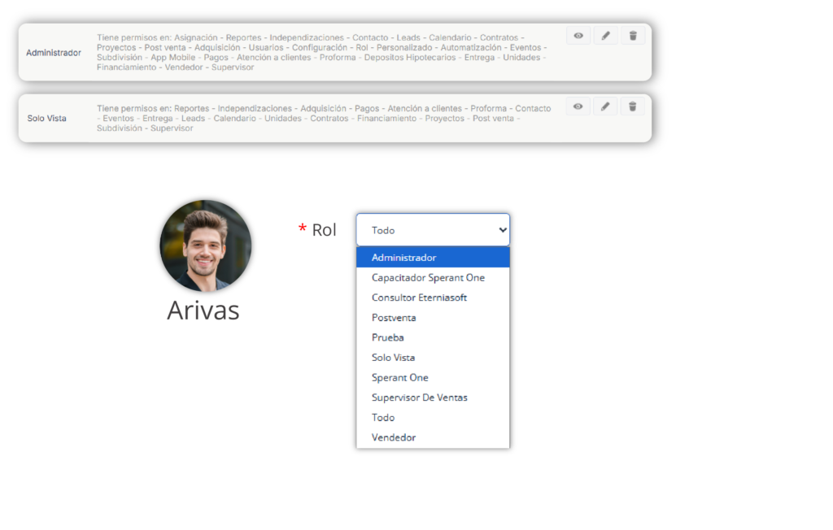Click the Solo Vista role name in the row
The height and width of the screenshot is (530, 833).
[47, 119]
